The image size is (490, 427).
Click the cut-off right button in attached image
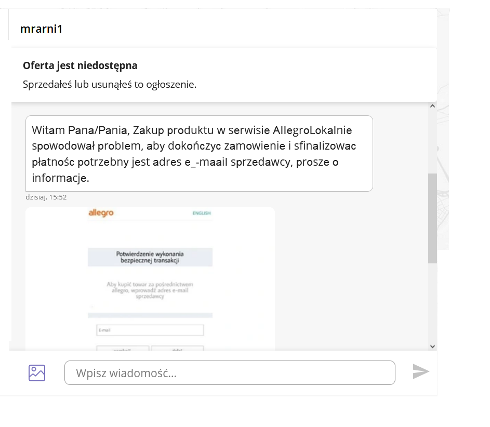pyautogui.click(x=178, y=348)
